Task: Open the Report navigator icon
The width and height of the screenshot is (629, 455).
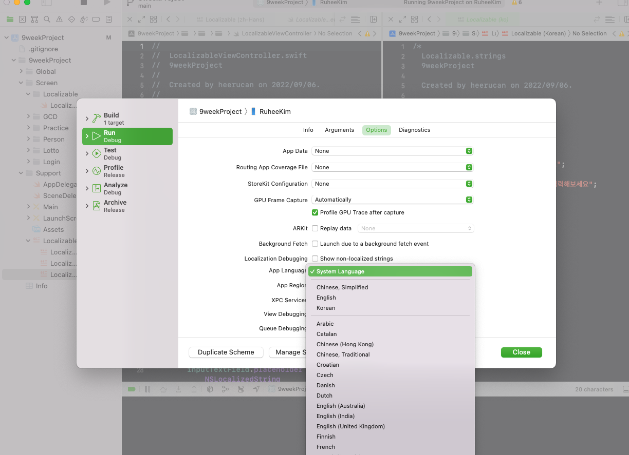Action: pyautogui.click(x=108, y=19)
